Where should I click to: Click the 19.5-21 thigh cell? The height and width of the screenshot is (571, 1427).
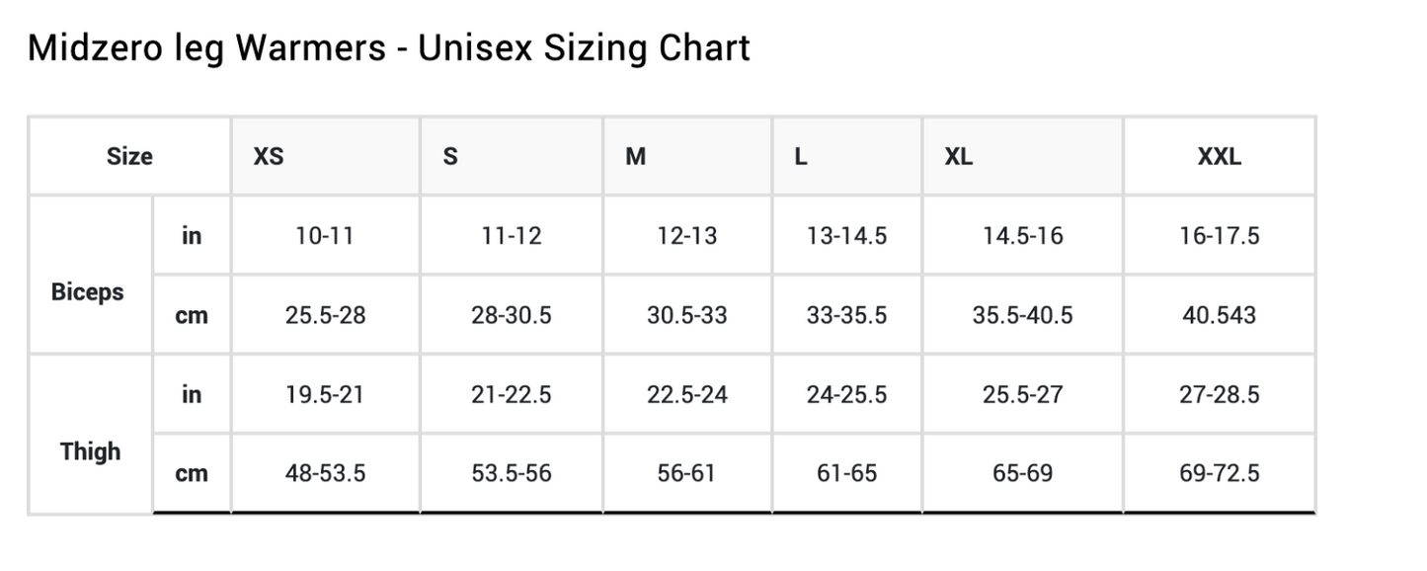coord(325,394)
